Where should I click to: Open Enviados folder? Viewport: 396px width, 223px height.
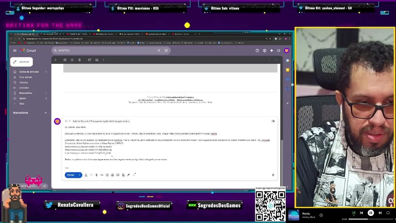[24, 88]
